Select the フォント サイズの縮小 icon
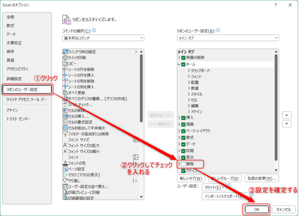Image resolution: width=307 pixels, height=216 pixels. click(65, 151)
